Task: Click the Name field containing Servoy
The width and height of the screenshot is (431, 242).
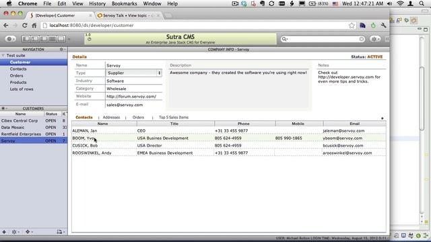Action: click(133, 66)
